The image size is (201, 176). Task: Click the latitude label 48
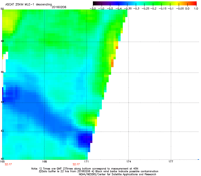click(2, 41)
